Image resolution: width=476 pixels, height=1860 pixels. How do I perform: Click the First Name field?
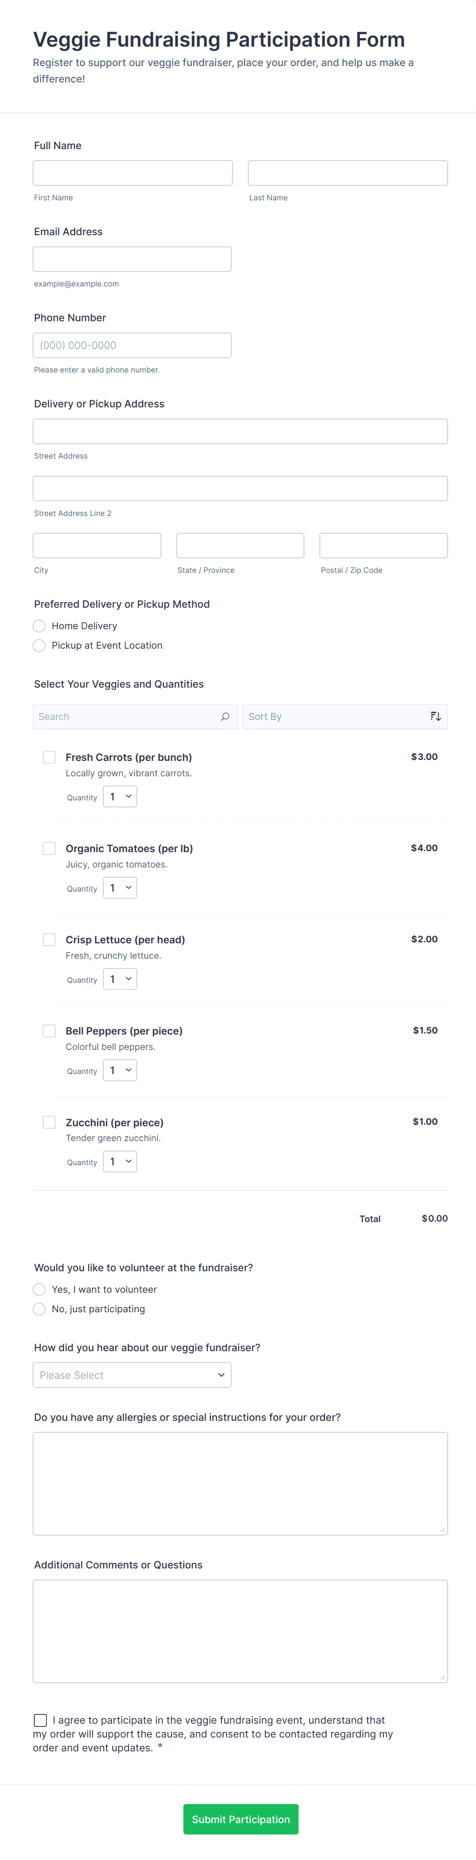click(x=132, y=173)
